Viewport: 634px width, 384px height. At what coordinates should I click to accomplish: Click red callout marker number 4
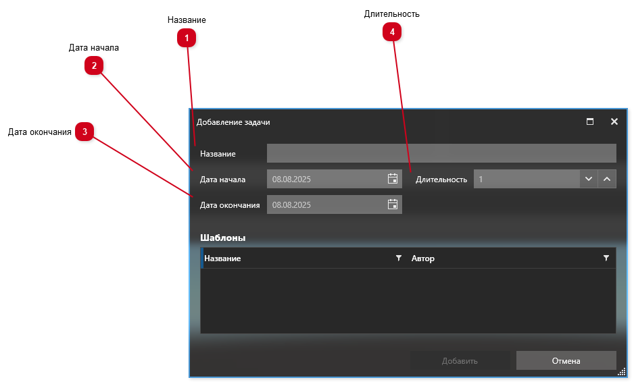pos(392,32)
